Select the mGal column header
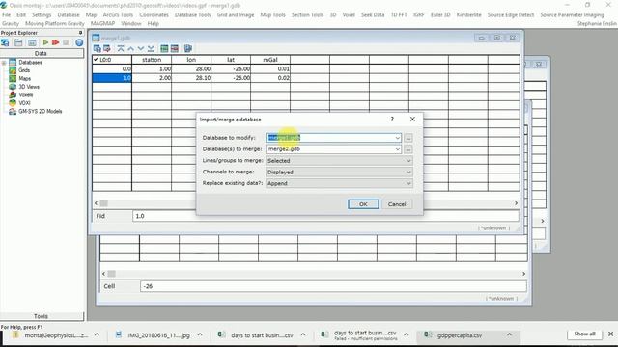 [270, 60]
